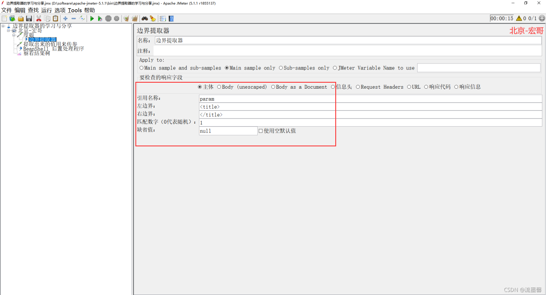Click the 右边界 field with </title>
The height and width of the screenshot is (295, 546).
pyautogui.click(x=370, y=115)
